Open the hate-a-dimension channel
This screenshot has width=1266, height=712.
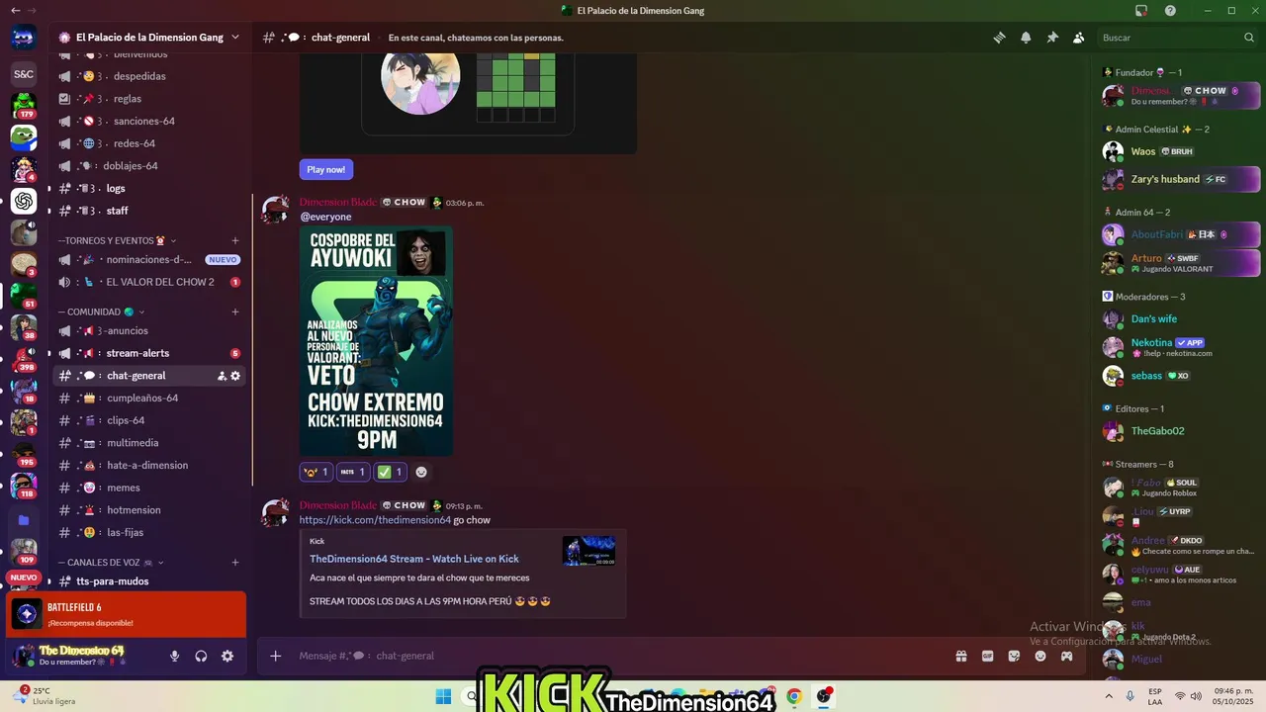[149, 465]
